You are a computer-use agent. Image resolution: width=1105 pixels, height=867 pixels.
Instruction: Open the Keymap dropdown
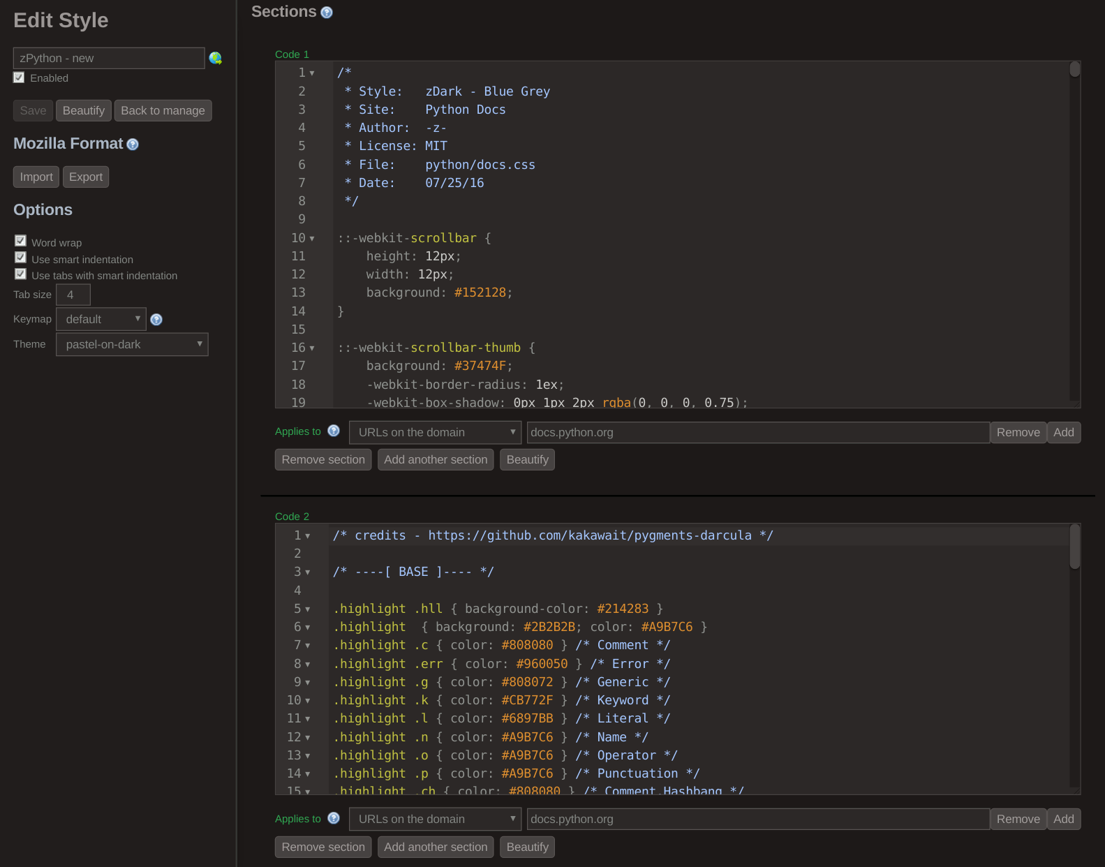(x=101, y=319)
